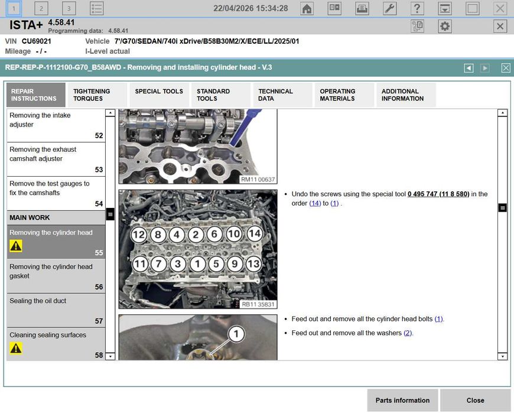The width and height of the screenshot is (514, 413).
Task: Switch to the Special Tools tab
Action: 159,95
